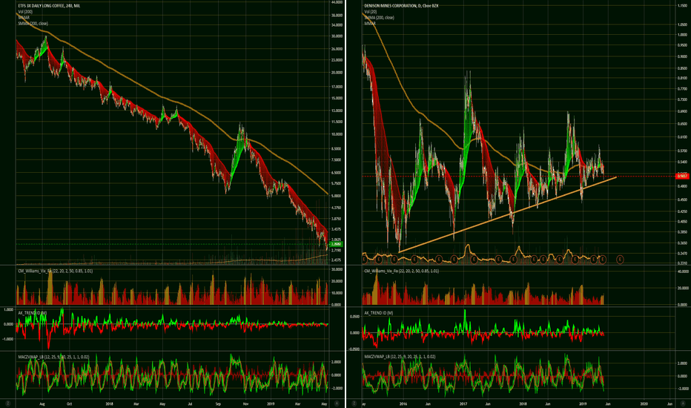Screen dimensions: 691x408
Task: Click 1.1500 on Denison chart price axis
Action: pyautogui.click(x=682, y=6)
